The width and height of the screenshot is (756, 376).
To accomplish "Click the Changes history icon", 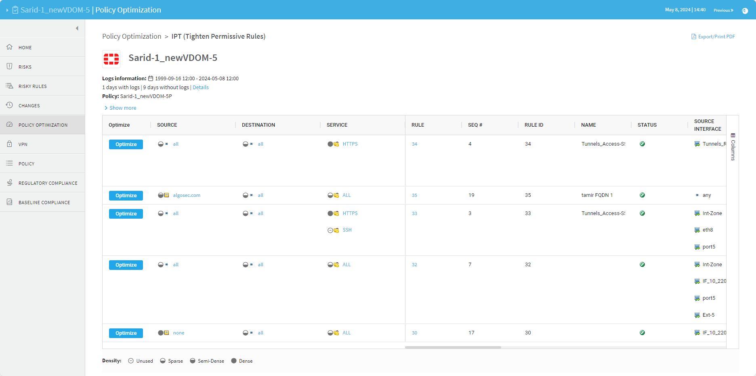I will coord(9,105).
